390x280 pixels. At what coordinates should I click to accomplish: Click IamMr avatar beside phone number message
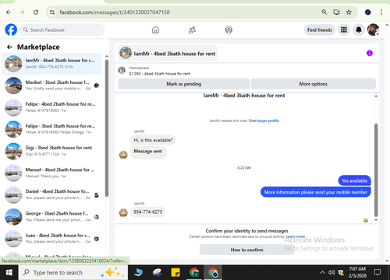123,212
